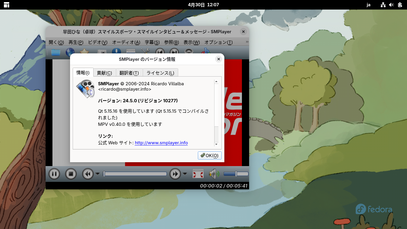Image resolution: width=407 pixels, height=229 pixels.
Task: Take a screenshot with the camera toolbar icon
Action: [x=102, y=52]
